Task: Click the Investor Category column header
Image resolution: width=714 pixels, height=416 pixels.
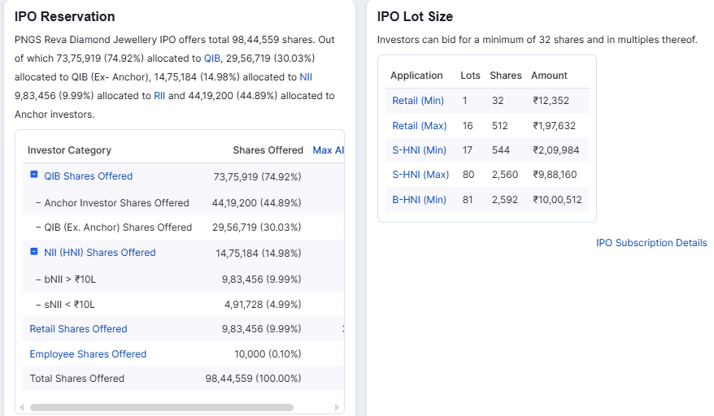Action: (69, 150)
